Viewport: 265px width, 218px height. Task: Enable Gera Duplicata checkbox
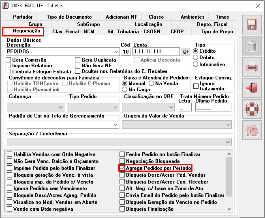click(77, 60)
